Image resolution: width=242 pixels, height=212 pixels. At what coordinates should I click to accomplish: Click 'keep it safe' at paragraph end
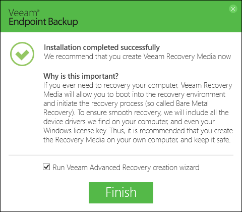(x=212, y=140)
